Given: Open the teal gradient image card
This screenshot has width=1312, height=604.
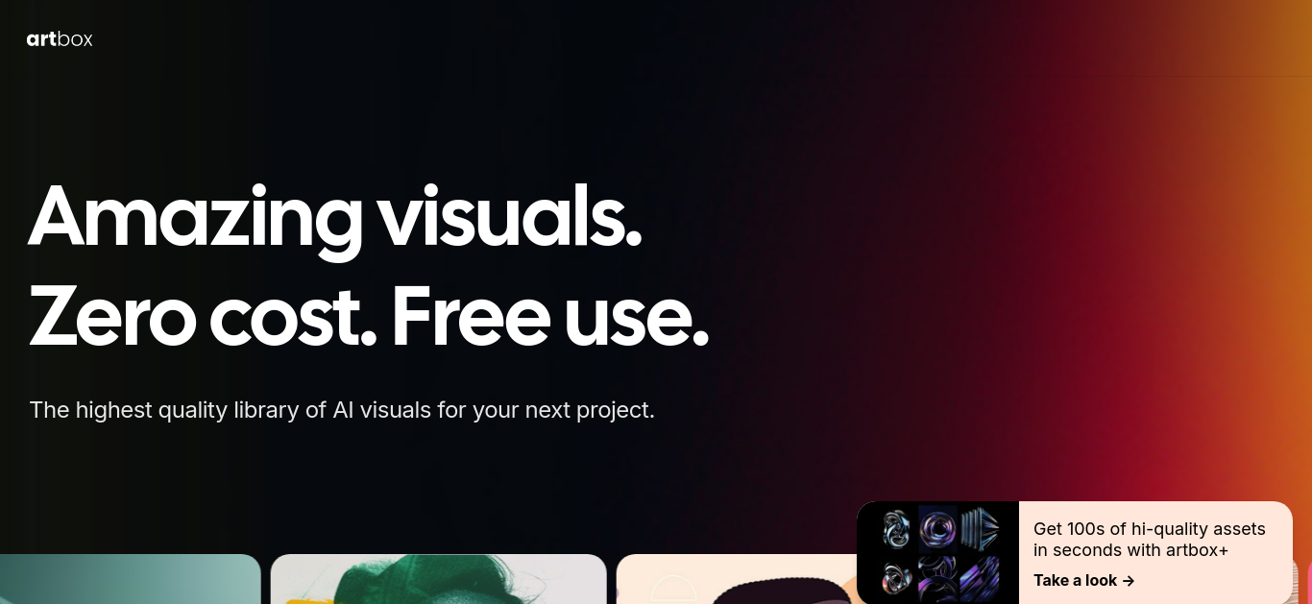Looking at the screenshot, I should [130, 579].
